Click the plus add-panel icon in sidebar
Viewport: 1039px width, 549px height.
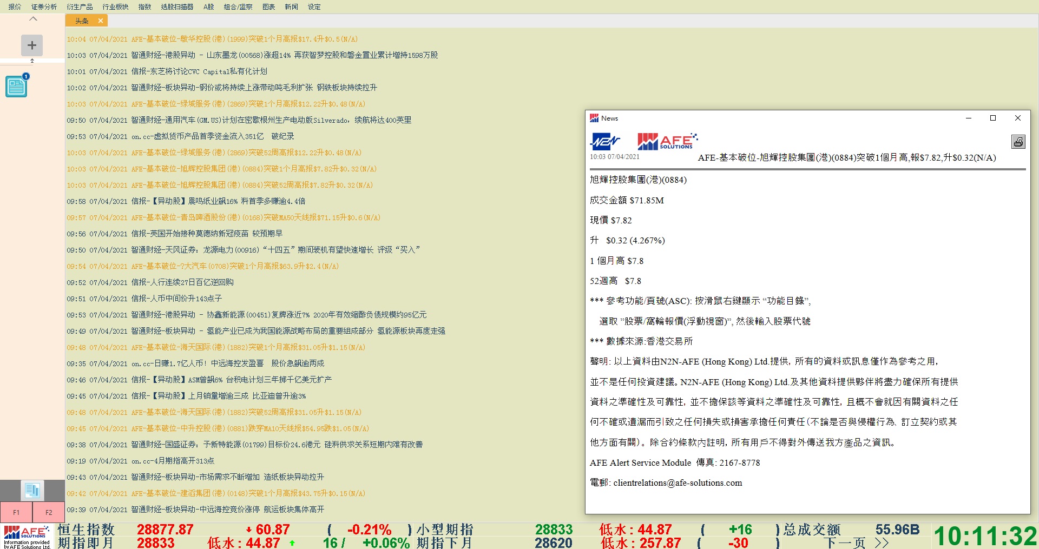(x=32, y=45)
